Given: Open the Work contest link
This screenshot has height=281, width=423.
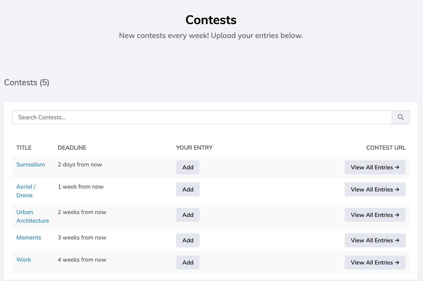Looking at the screenshot, I should 24,260.
